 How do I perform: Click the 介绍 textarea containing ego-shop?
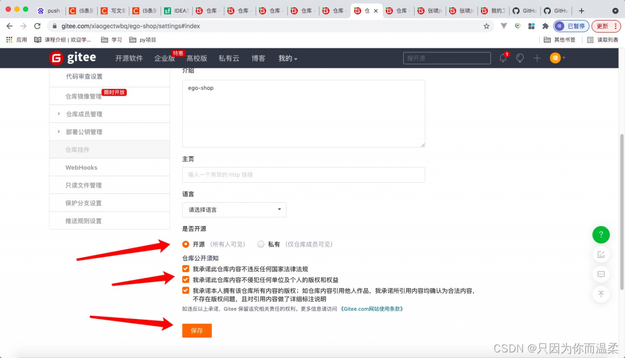(x=304, y=114)
